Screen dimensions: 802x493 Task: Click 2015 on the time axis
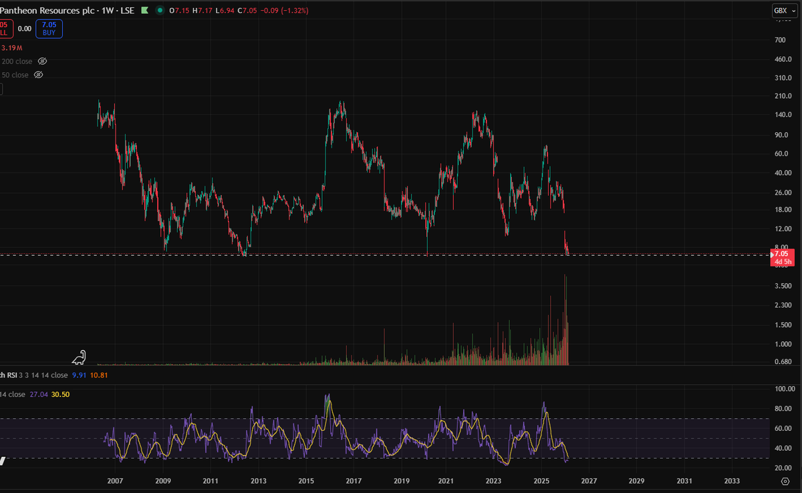[x=306, y=481]
